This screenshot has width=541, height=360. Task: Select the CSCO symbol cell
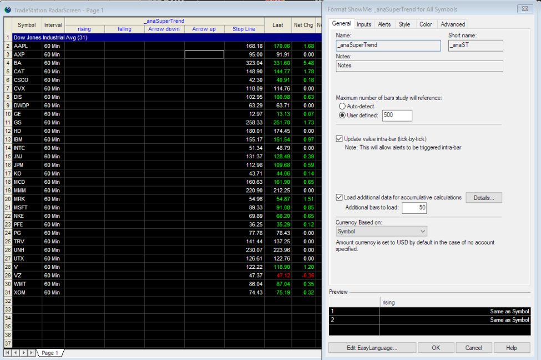(x=27, y=80)
